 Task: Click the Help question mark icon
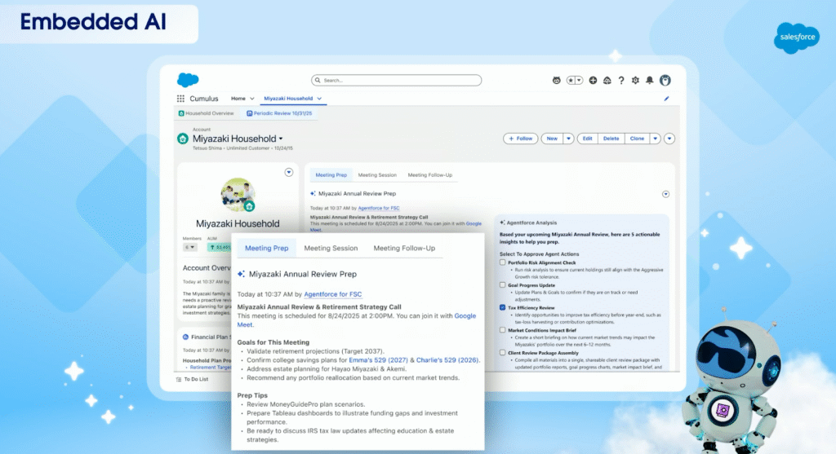(x=621, y=81)
